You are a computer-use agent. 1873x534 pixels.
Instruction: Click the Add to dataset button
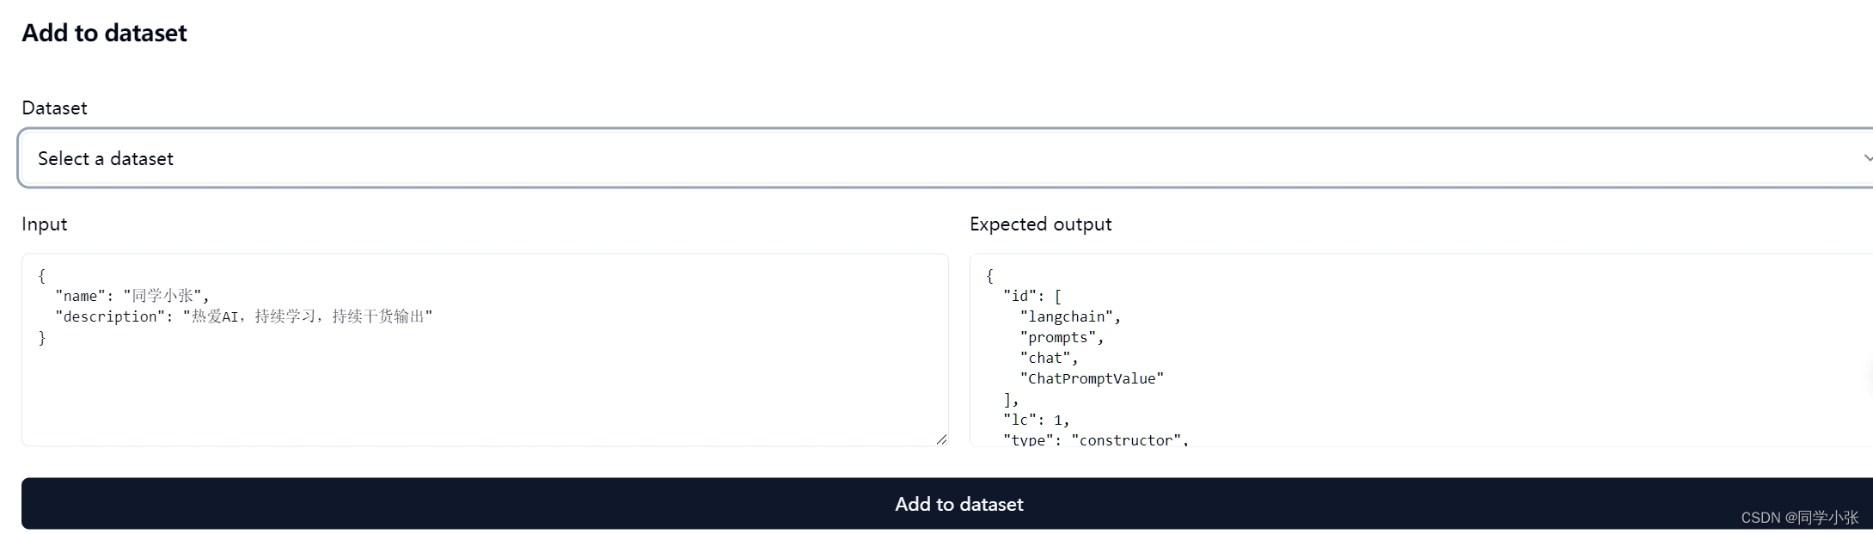tap(958, 504)
